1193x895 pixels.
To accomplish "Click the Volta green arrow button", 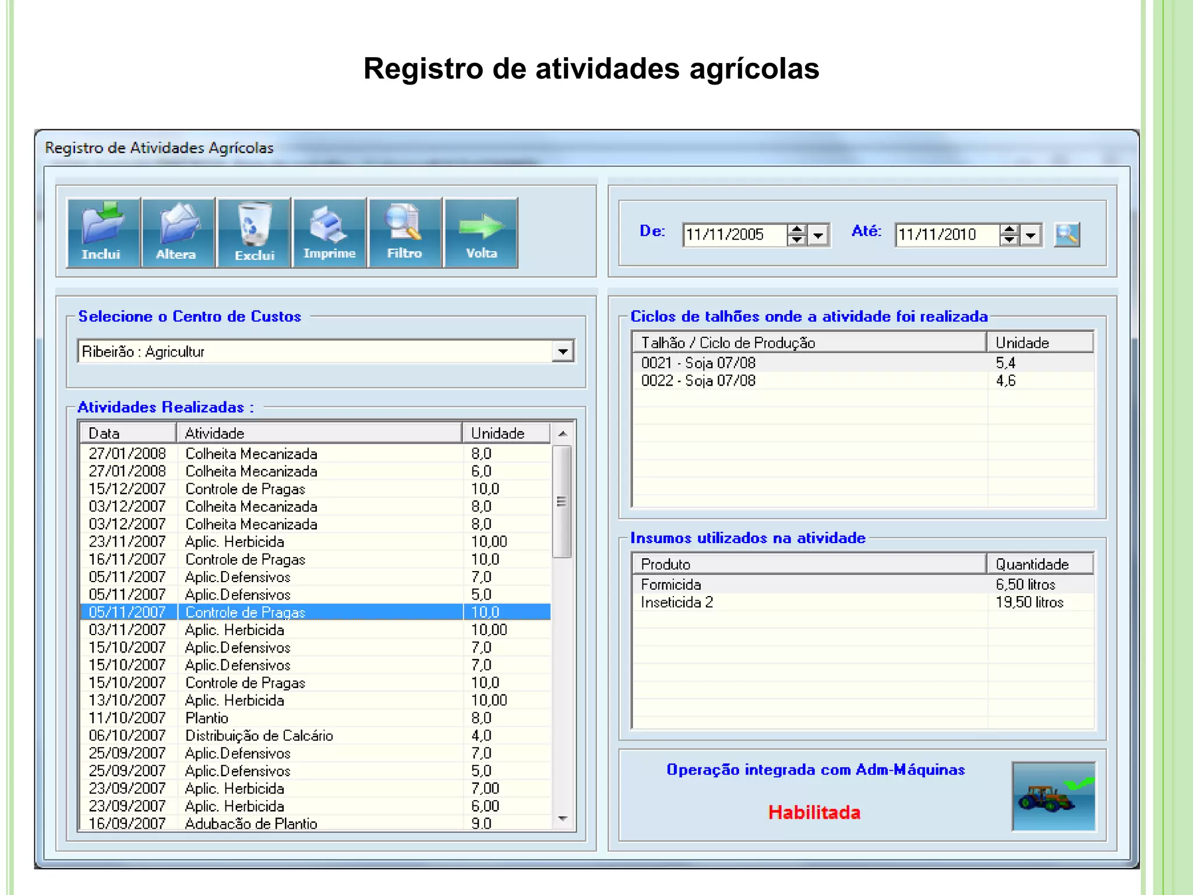I will [x=481, y=232].
